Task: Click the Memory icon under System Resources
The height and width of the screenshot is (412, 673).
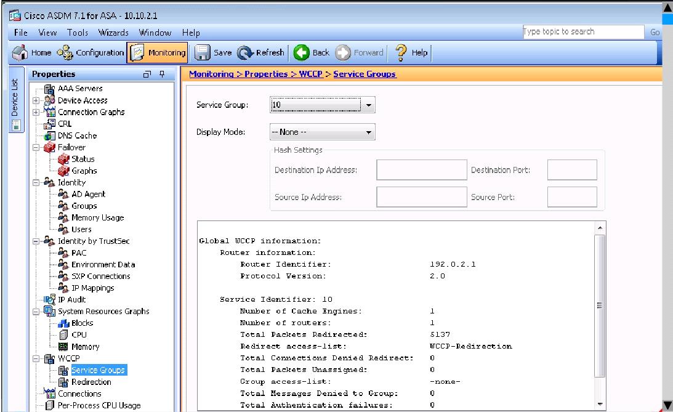Action: (x=63, y=346)
